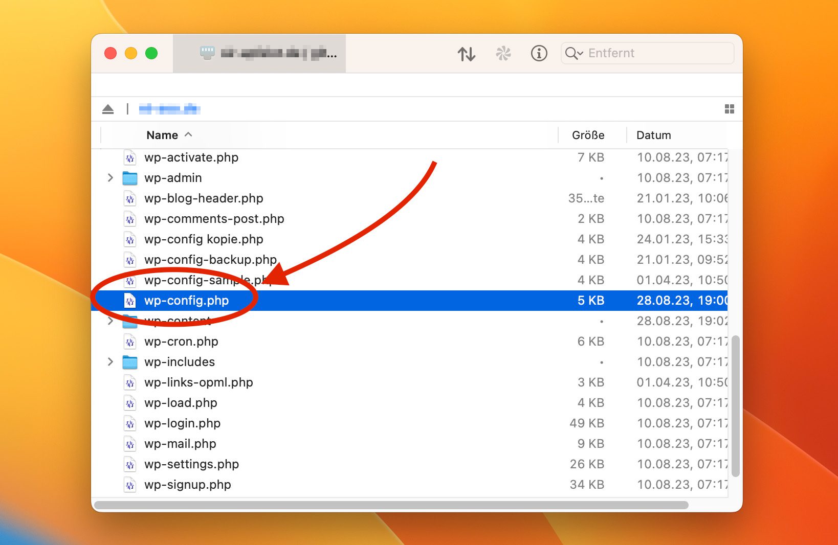This screenshot has width=838, height=545.
Task: Select wp-login.php in file list
Action: [182, 423]
